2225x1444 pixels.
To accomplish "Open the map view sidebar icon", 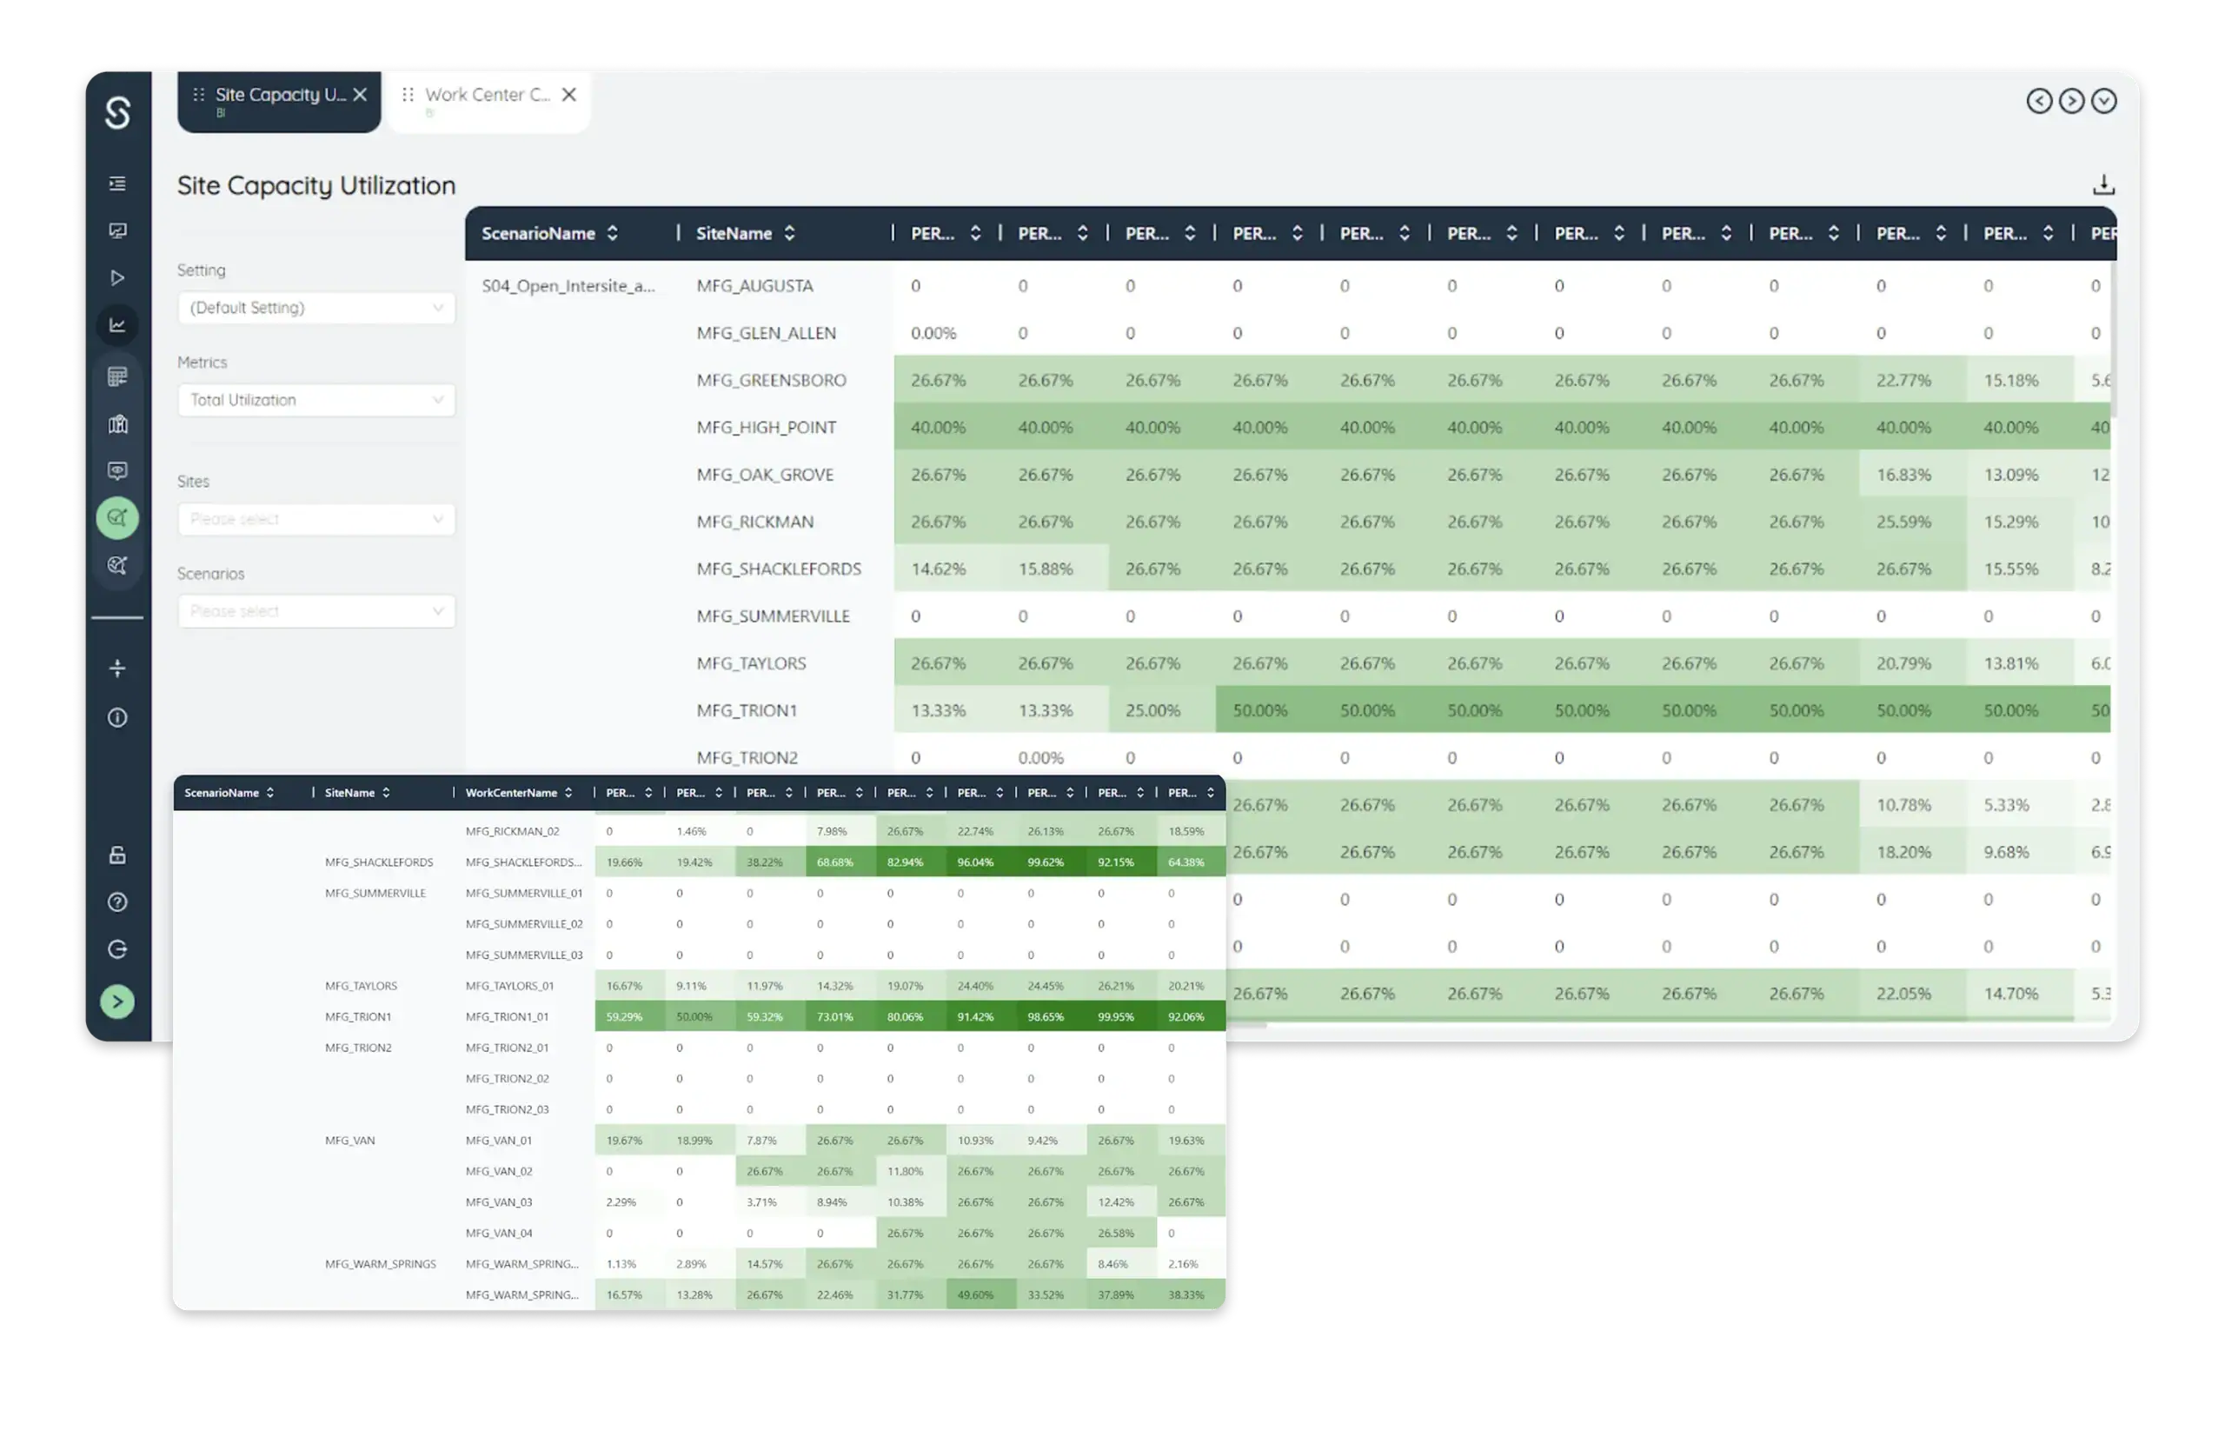I will [x=116, y=424].
